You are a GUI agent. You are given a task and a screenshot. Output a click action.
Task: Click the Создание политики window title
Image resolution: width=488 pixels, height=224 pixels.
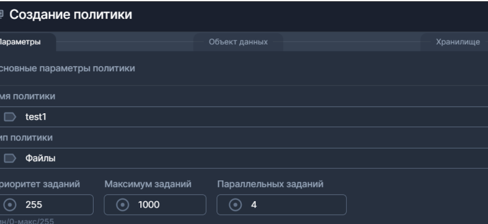(x=71, y=15)
